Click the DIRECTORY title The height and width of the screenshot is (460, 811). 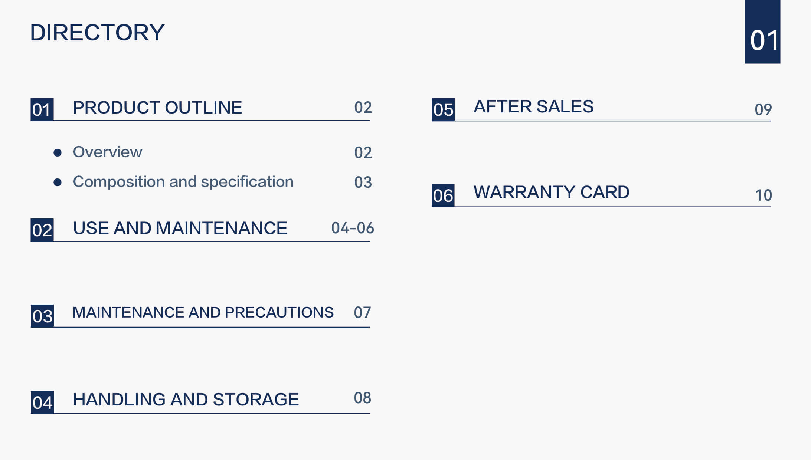coord(97,32)
